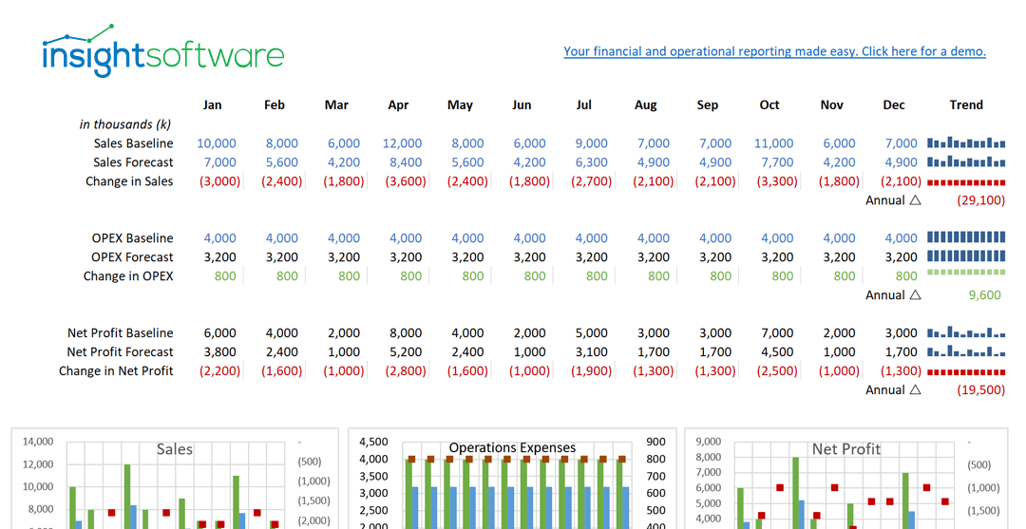Click Net Profit Baseline value 8,000
Viewport: 1026px width, 529px height.
[x=406, y=332]
